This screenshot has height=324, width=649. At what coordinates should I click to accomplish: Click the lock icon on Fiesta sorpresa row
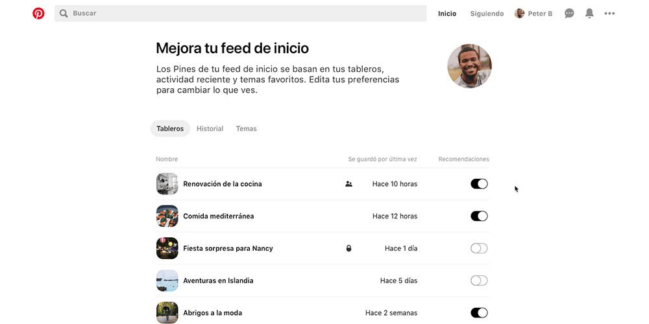[x=349, y=248]
